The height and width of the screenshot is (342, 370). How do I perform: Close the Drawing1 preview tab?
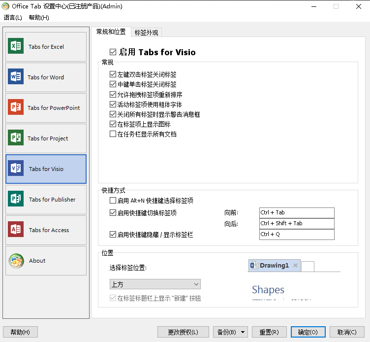coord(295,266)
